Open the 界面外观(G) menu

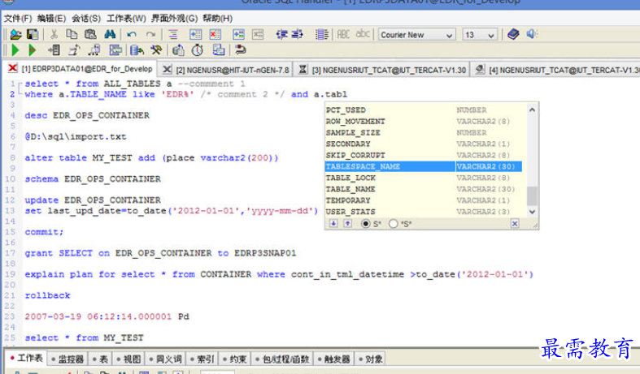[174, 19]
